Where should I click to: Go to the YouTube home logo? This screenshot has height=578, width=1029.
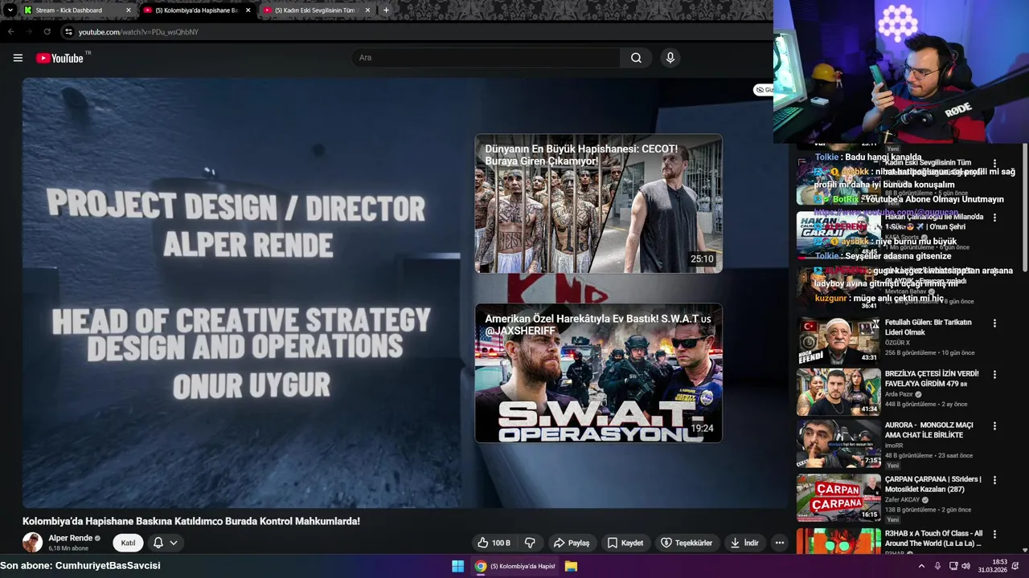tap(60, 58)
